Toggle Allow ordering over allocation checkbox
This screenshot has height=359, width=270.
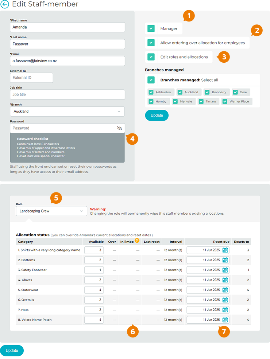click(151, 43)
